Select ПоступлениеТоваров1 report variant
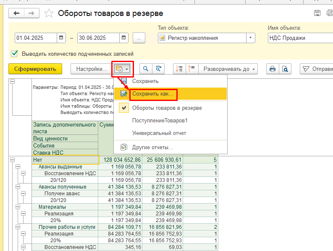This screenshot has height=251, width=333. click(170, 120)
